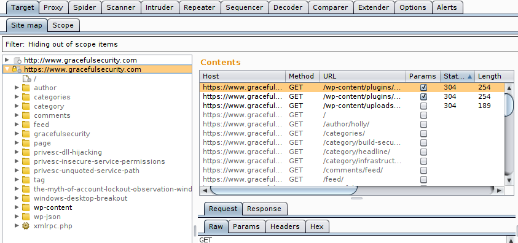
Task: Expand the categories tree folder
Action: (17, 97)
